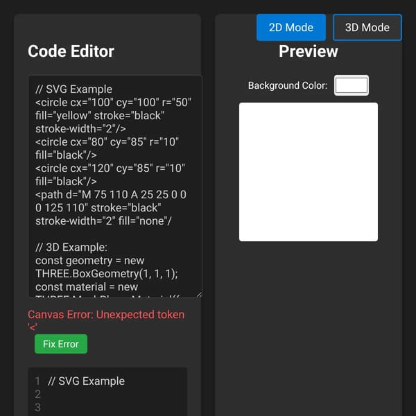Click the circle cx="120" cy="85" line

click(110, 168)
